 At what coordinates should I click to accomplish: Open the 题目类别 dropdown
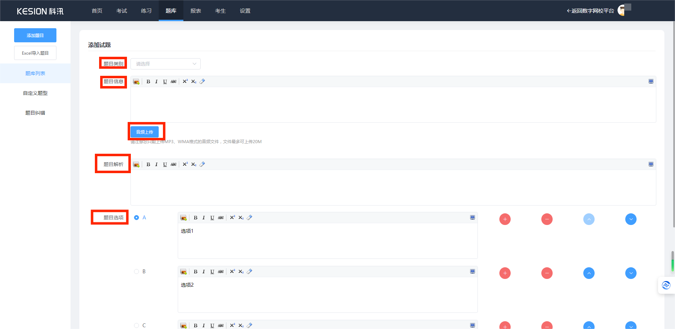pyautogui.click(x=165, y=64)
